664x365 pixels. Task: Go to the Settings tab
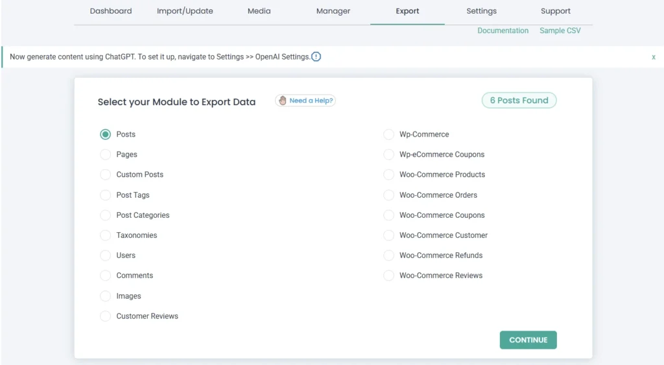tap(481, 11)
